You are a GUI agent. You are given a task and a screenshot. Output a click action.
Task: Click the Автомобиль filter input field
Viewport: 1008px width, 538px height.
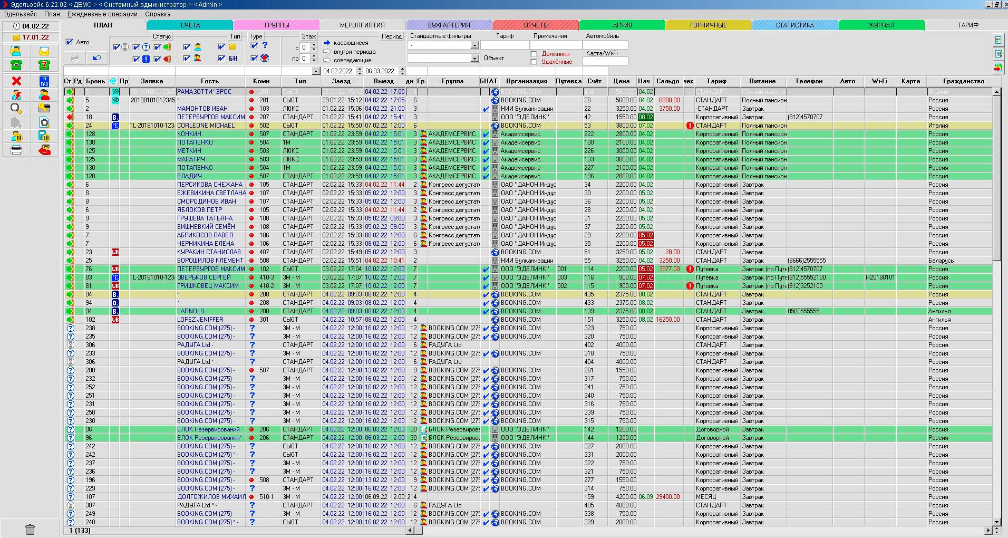pos(605,45)
